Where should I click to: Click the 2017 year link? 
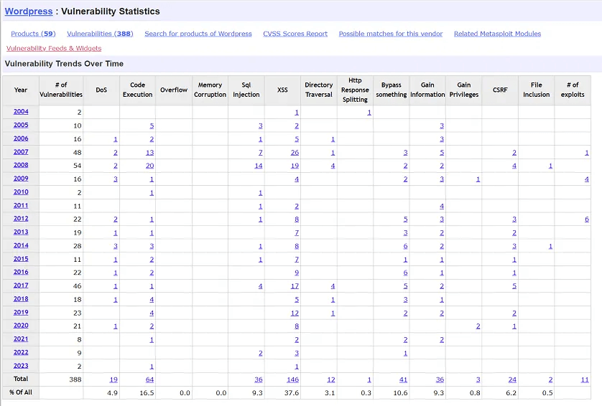point(21,285)
